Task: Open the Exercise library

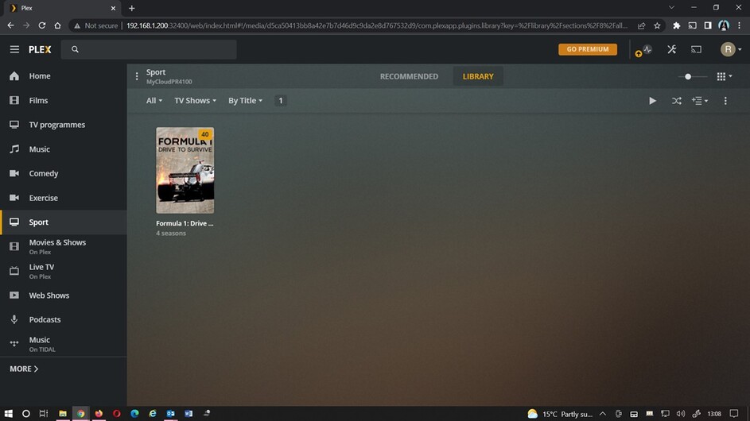Action: tap(64, 198)
